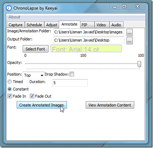Click the Duration input field
Viewport: 153px width, 148px height.
[70, 83]
